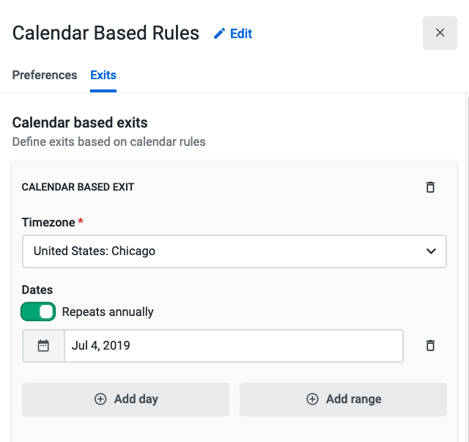The width and height of the screenshot is (469, 442).
Task: Click the plus icon on Add range
Action: point(312,399)
